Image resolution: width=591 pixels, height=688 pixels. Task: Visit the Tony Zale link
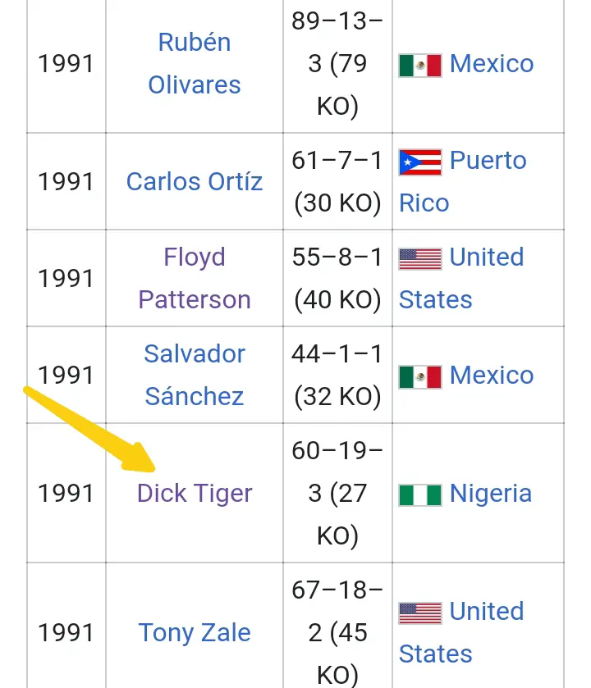click(x=195, y=633)
